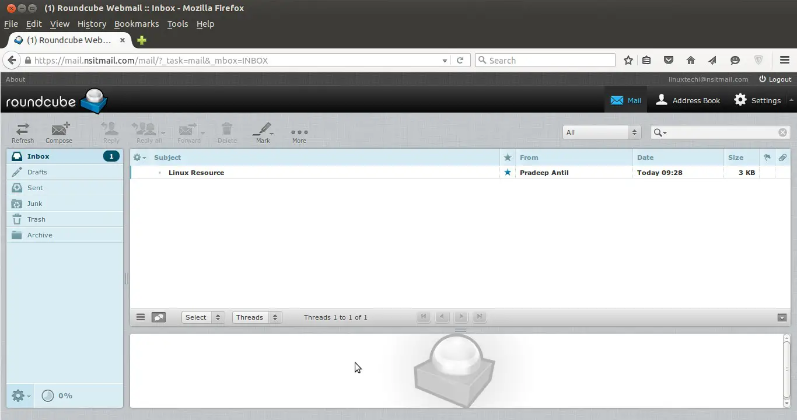
Task: Open the Drafts folder
Action: tap(65, 172)
